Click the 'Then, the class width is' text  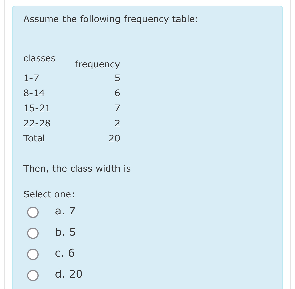pyautogui.click(x=77, y=169)
